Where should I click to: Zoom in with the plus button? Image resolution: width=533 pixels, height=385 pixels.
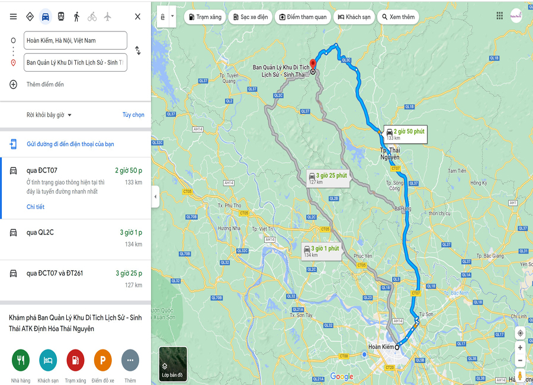[520, 348]
